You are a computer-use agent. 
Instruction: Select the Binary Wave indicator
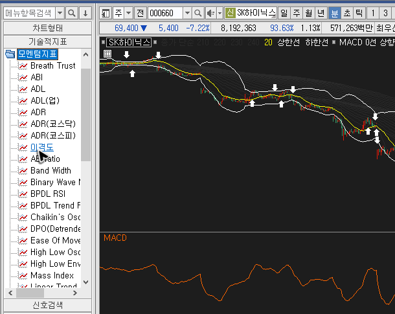pyautogui.click(x=56, y=182)
